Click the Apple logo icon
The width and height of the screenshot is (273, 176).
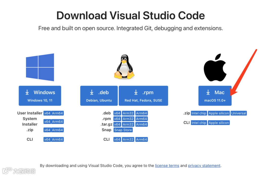(x=215, y=67)
